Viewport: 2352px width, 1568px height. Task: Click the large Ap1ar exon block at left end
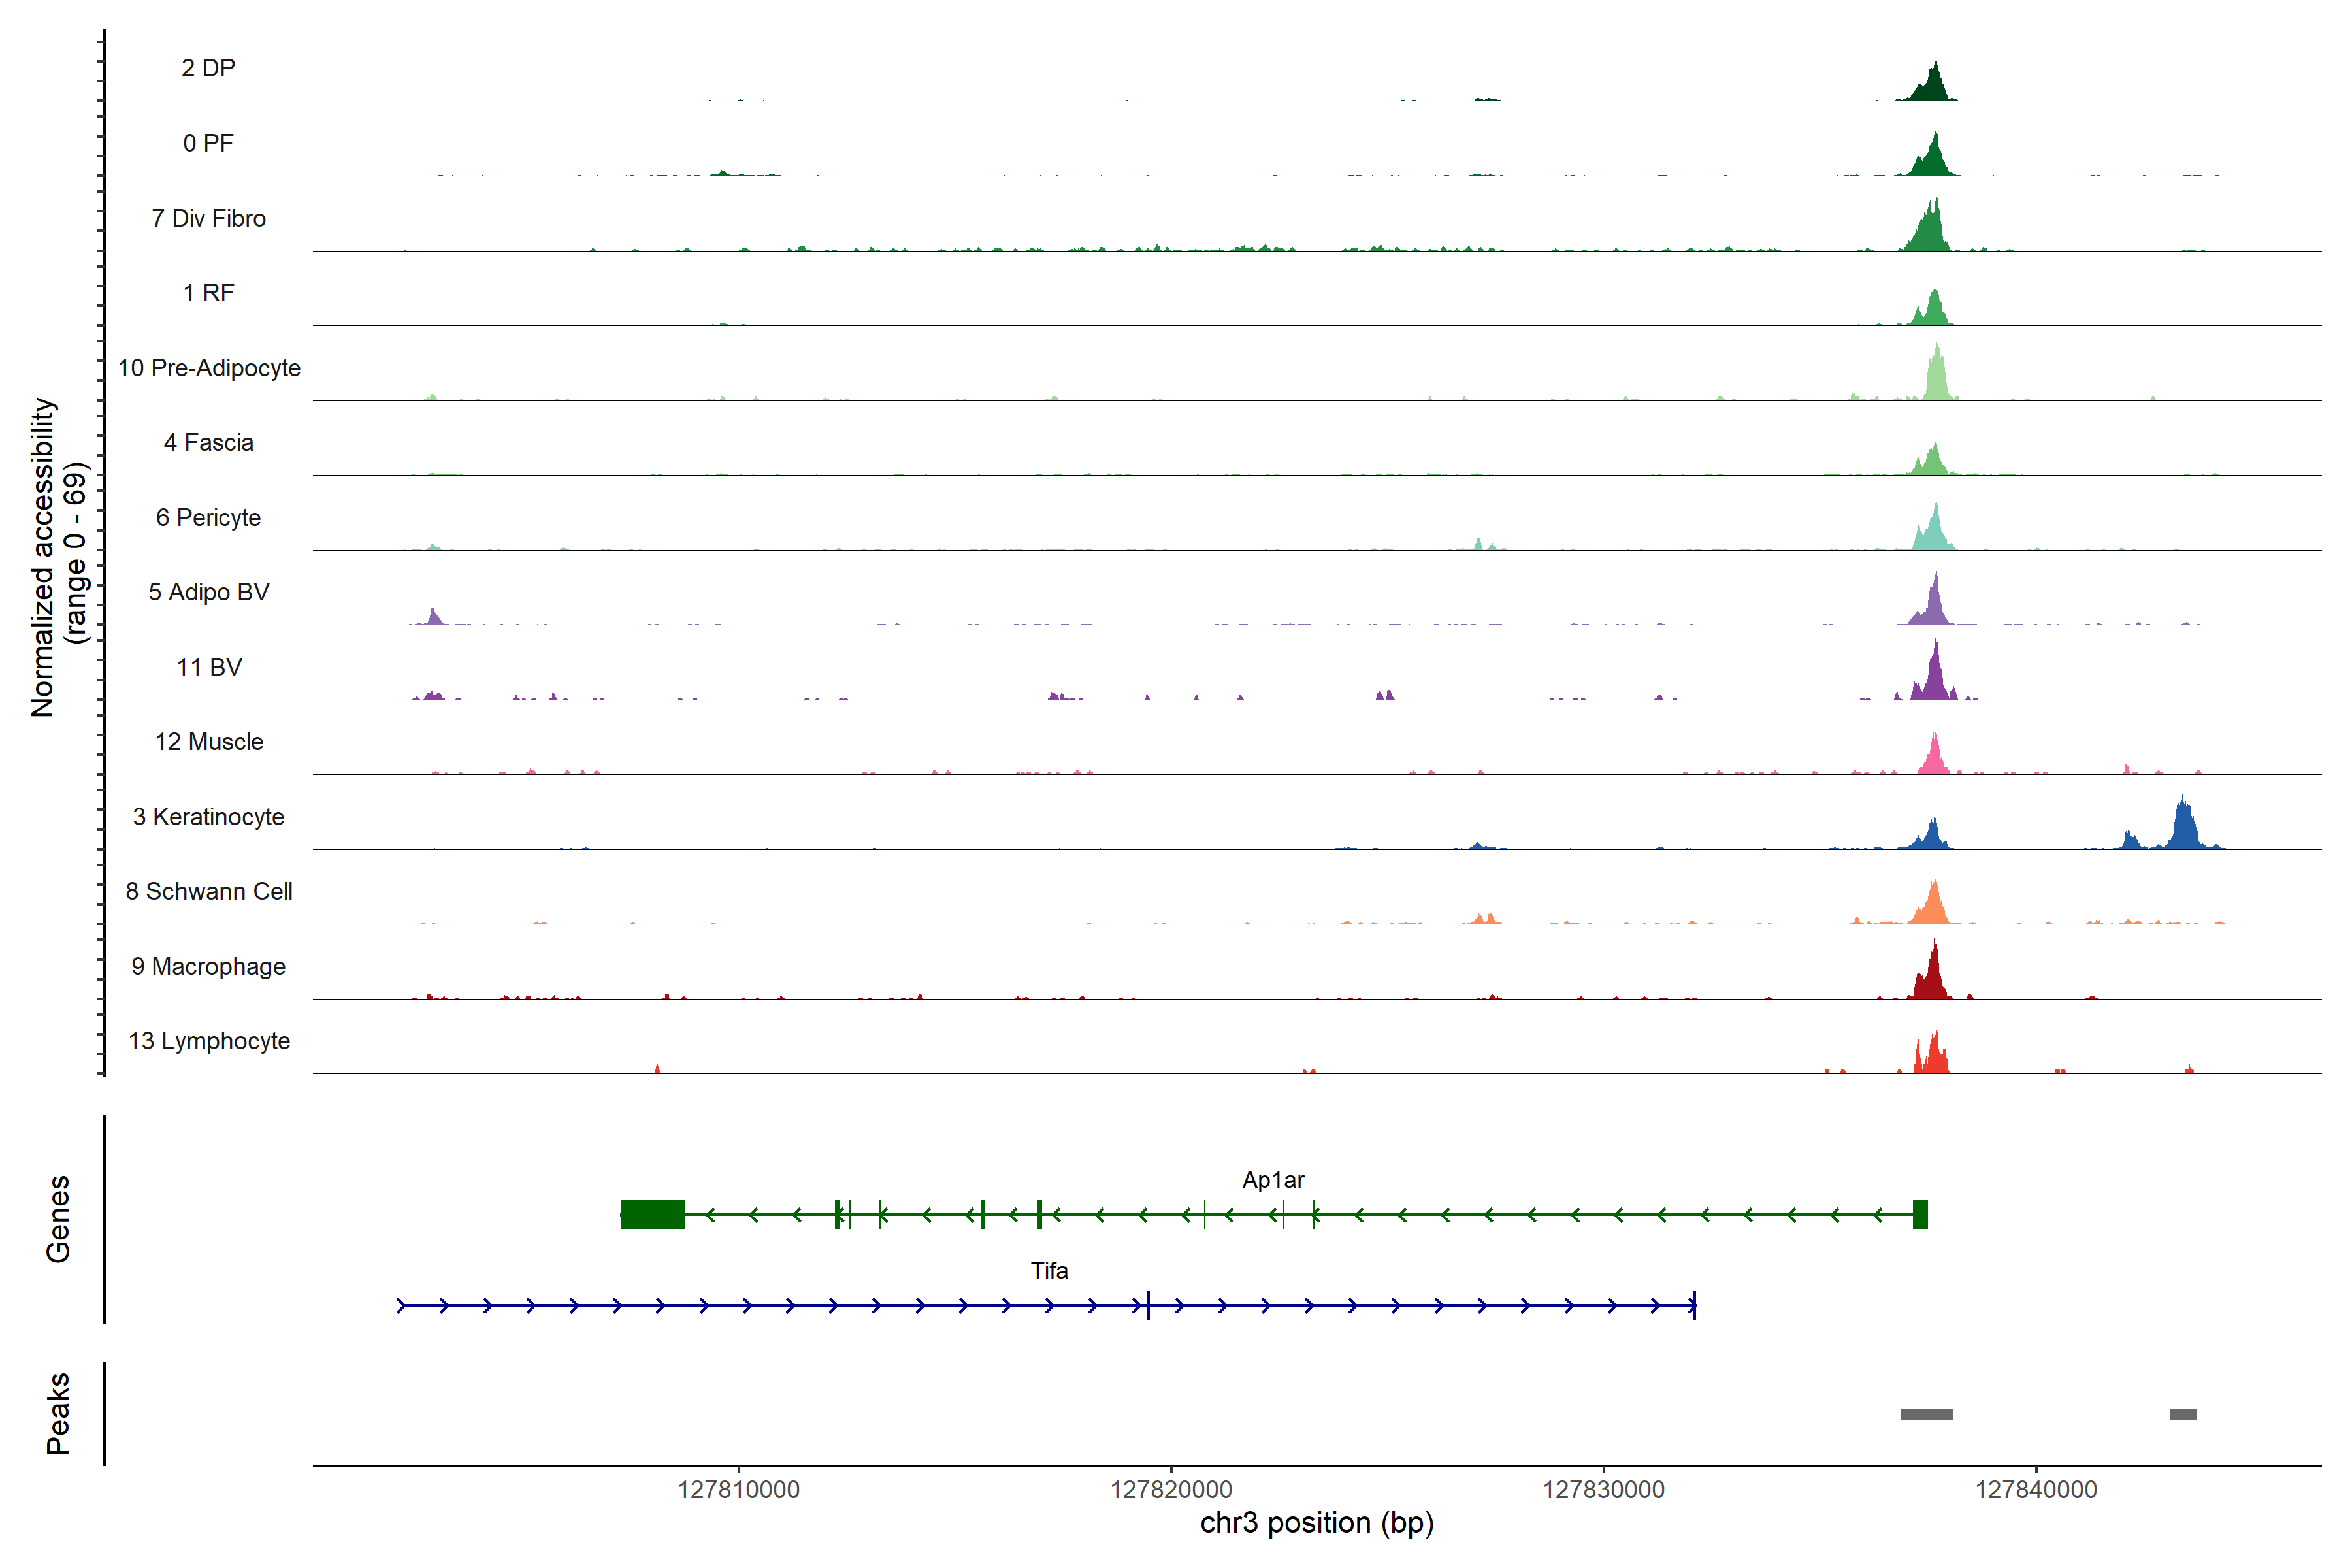tap(652, 1214)
